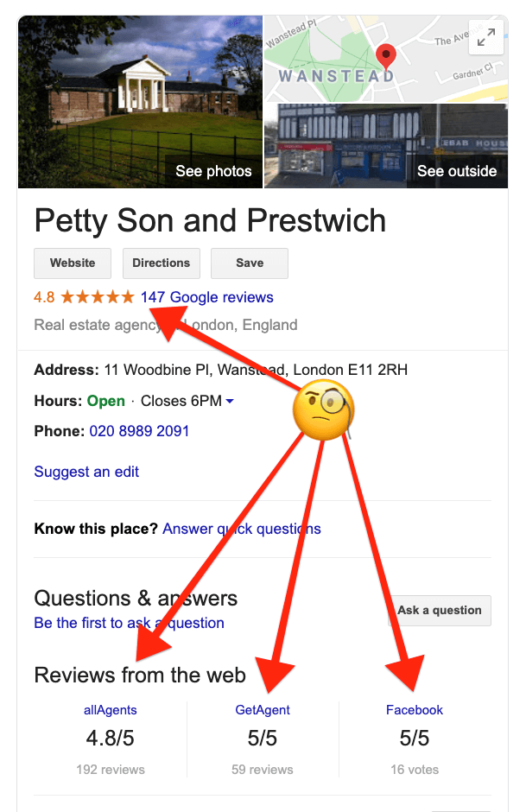Open the Facebook reviews page

[415, 709]
